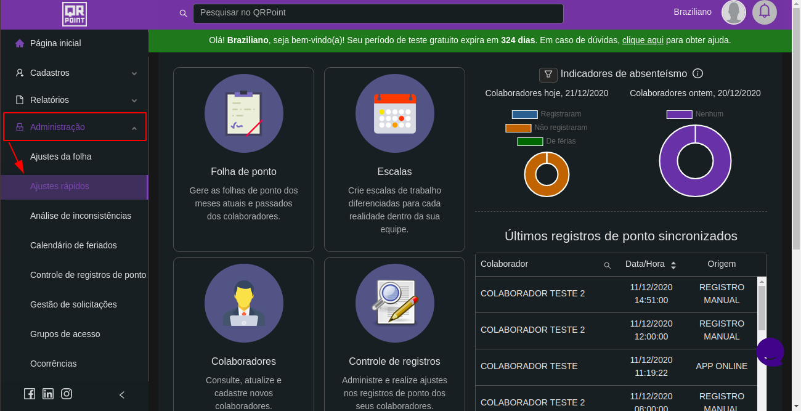Toggle the De férias legend item
The image size is (801, 411).
(x=546, y=141)
